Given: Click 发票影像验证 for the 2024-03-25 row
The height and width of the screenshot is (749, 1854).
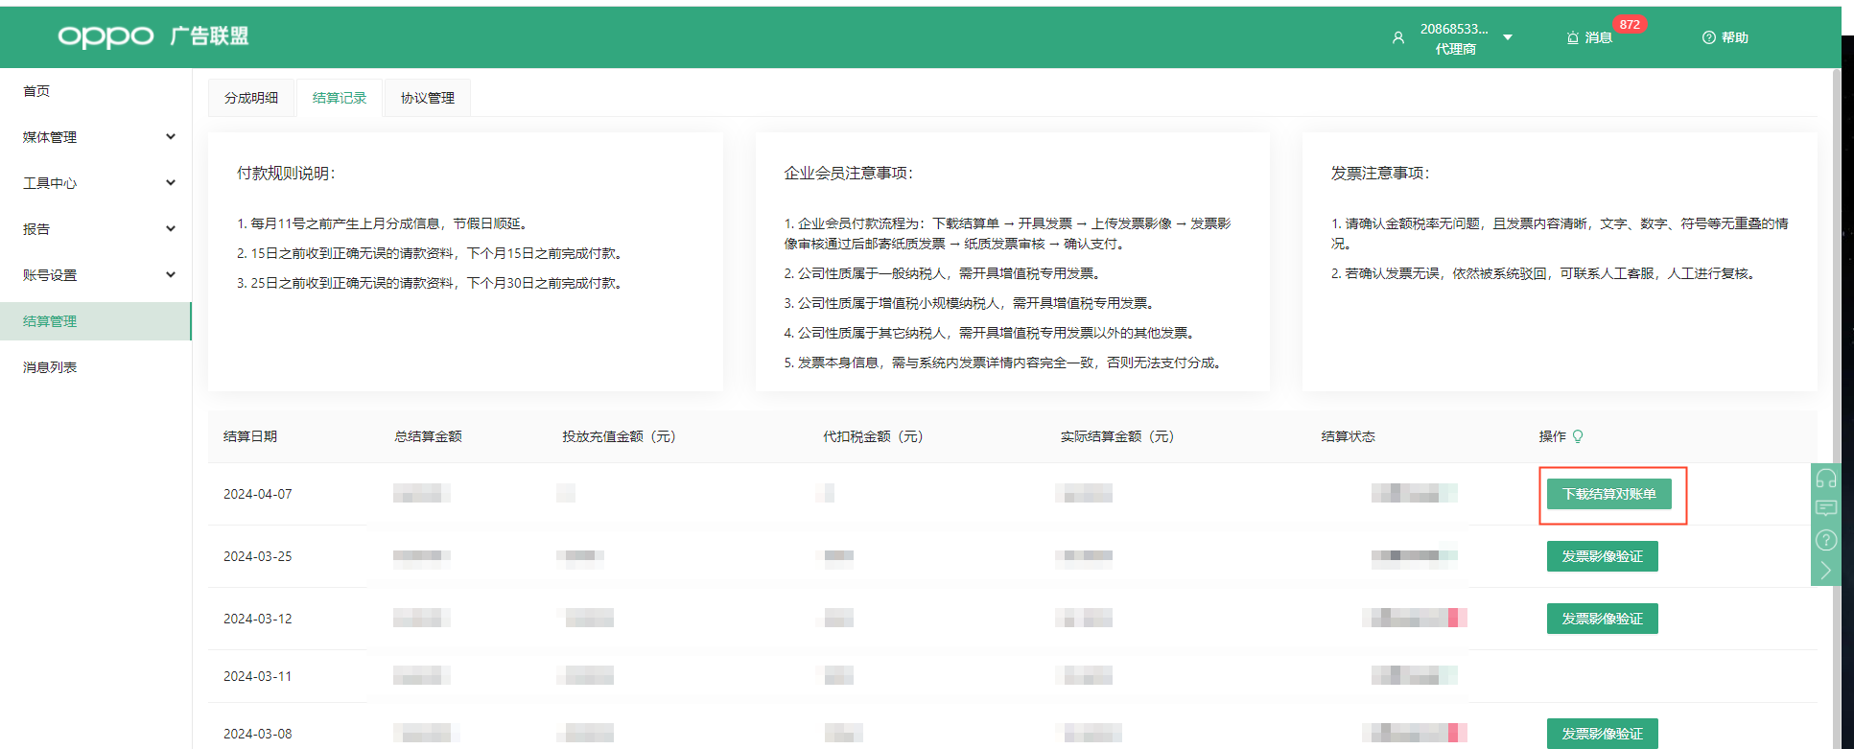Looking at the screenshot, I should (1602, 556).
